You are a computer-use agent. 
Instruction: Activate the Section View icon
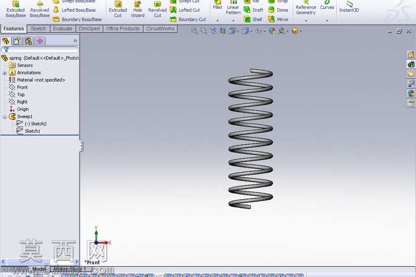(x=223, y=31)
